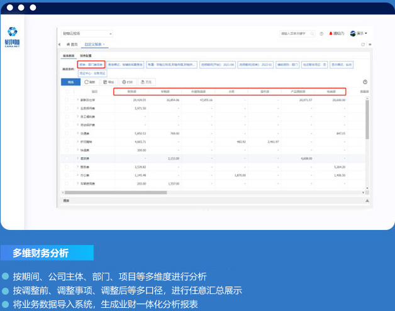Image resolution: width=395 pixels, height=311 pixels.
Task: Click the table's horizontal scrollbar thumb
Action: coord(116,192)
